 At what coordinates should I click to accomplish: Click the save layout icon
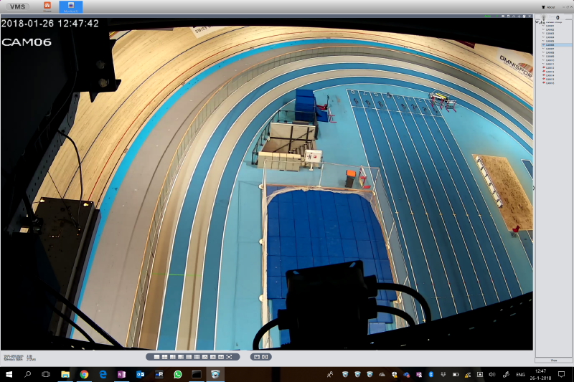click(x=256, y=356)
